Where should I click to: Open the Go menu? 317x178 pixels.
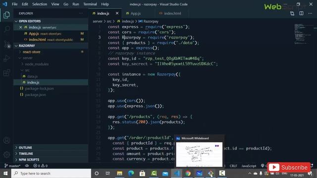click(x=66, y=4)
